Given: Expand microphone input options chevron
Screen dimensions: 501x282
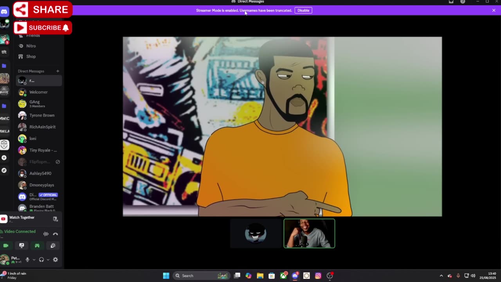Looking at the screenshot, I should tap(34, 259).
